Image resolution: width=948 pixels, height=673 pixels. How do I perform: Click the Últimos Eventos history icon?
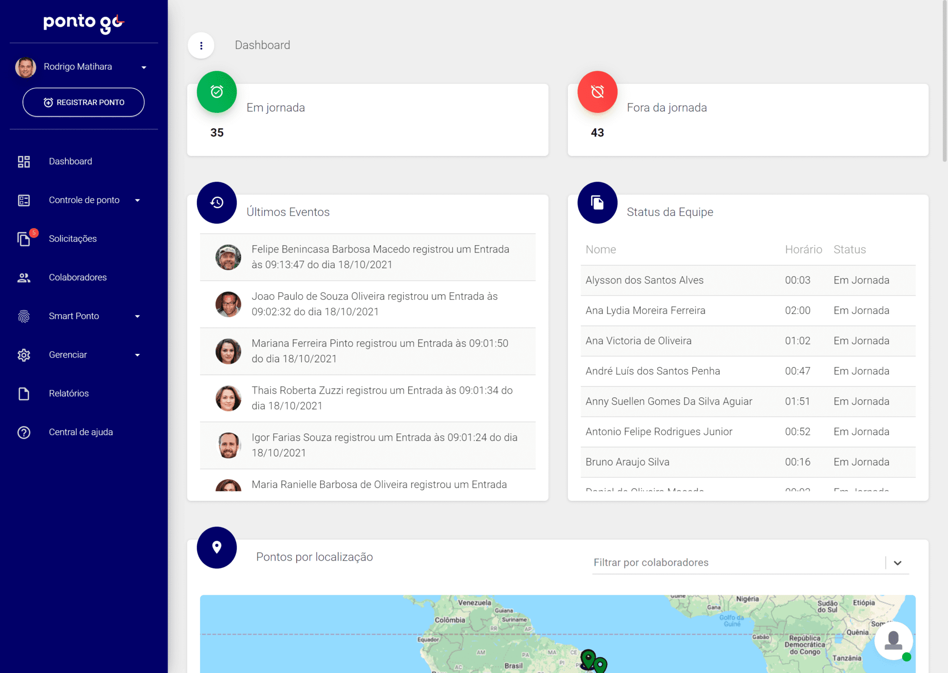217,203
